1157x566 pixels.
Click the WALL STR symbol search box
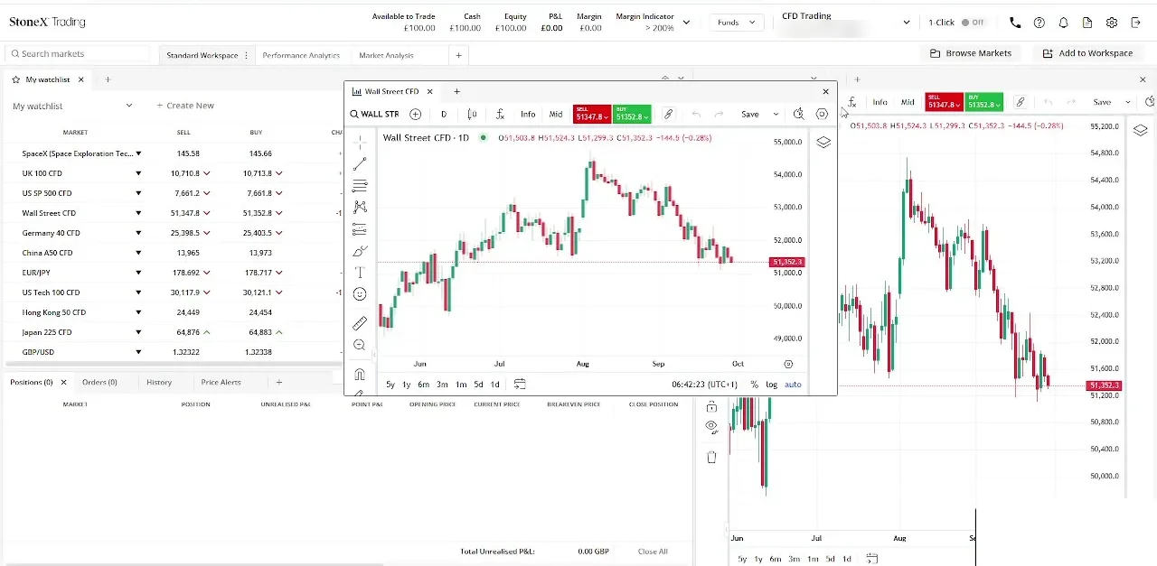pos(374,114)
